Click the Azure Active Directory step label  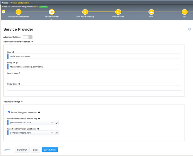[x=85, y=17]
